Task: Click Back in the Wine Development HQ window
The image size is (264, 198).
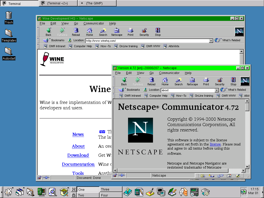Action: point(48,32)
